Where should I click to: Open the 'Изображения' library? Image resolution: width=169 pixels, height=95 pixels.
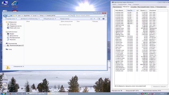click(15, 37)
